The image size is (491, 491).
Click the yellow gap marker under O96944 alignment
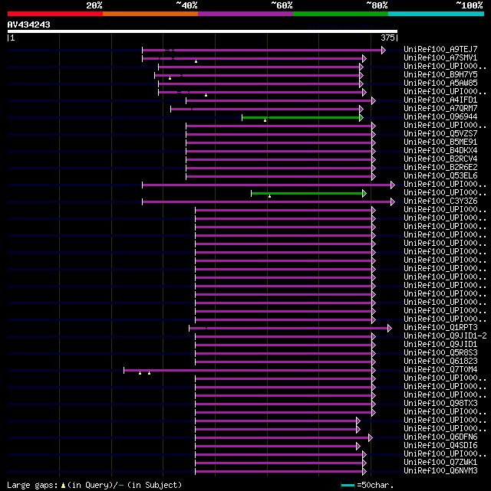click(x=265, y=120)
